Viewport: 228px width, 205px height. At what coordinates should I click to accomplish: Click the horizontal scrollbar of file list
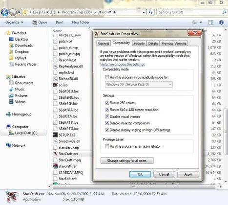click(134, 186)
